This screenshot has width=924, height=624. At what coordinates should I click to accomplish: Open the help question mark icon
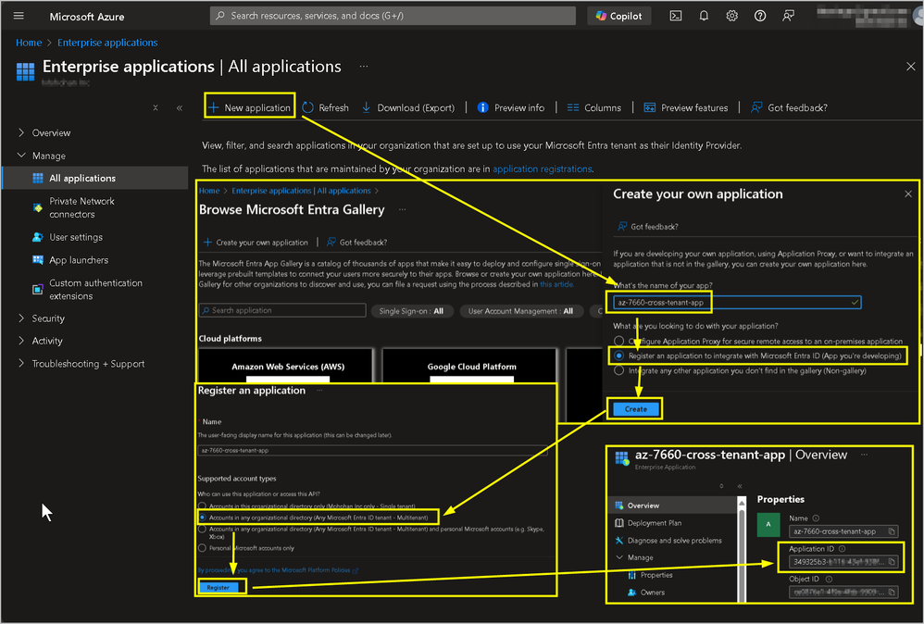coord(760,16)
